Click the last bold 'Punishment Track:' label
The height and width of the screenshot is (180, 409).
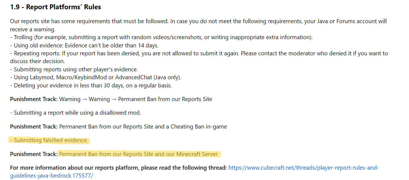pos(34,154)
